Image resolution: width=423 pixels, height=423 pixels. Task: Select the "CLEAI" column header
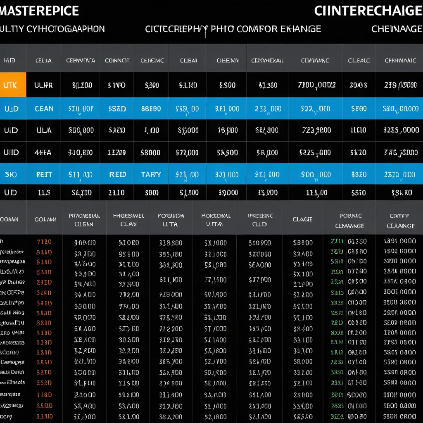pos(188,60)
